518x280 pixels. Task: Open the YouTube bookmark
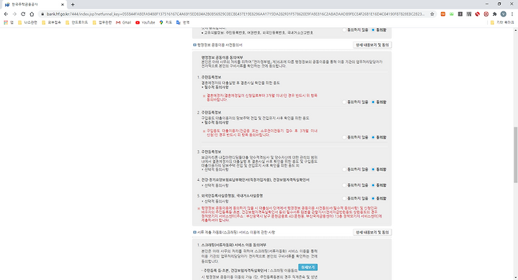pos(145,23)
